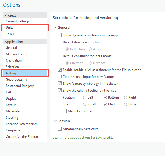Open Learn more about options for saving edits
The height and width of the screenshot is (156, 165).
[x=83, y=138]
